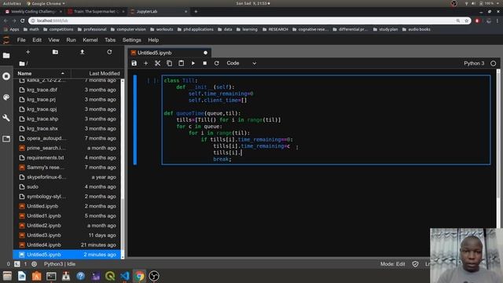Open the Tabs menu
Viewport: 503px width, 283px height.
click(110, 40)
